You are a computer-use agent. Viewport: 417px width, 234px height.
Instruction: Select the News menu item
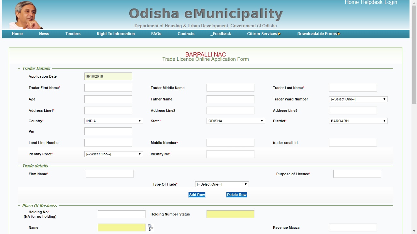point(44,33)
